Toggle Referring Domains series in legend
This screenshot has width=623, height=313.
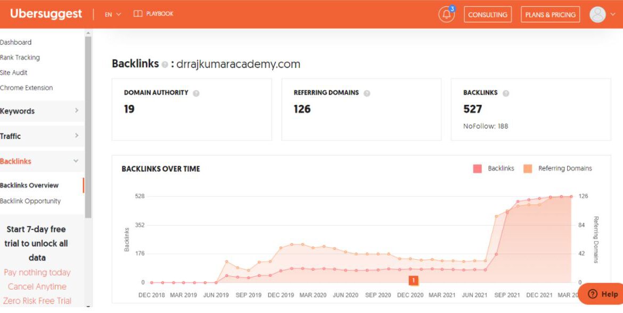coord(528,169)
